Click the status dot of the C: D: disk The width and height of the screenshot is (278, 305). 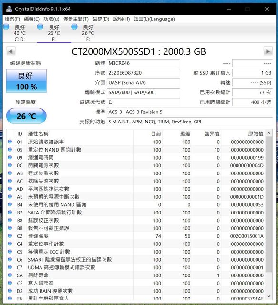coord(6,27)
